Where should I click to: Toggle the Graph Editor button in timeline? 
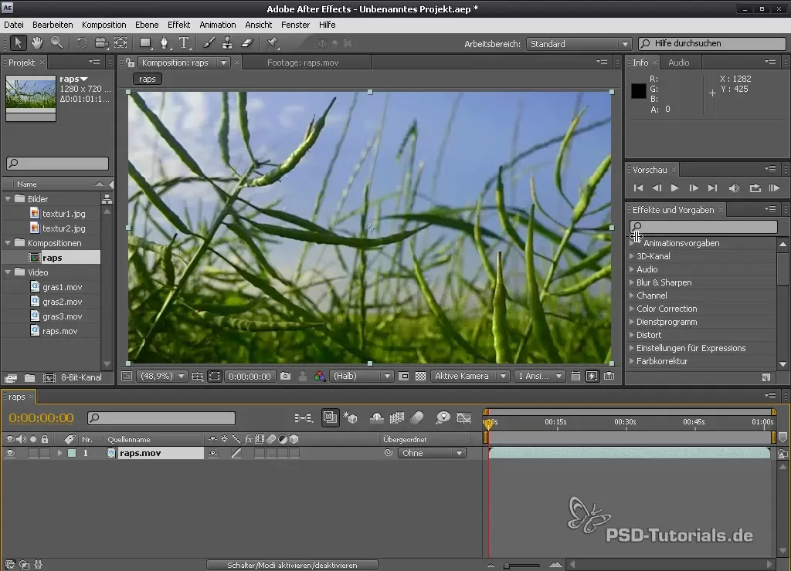(x=463, y=417)
